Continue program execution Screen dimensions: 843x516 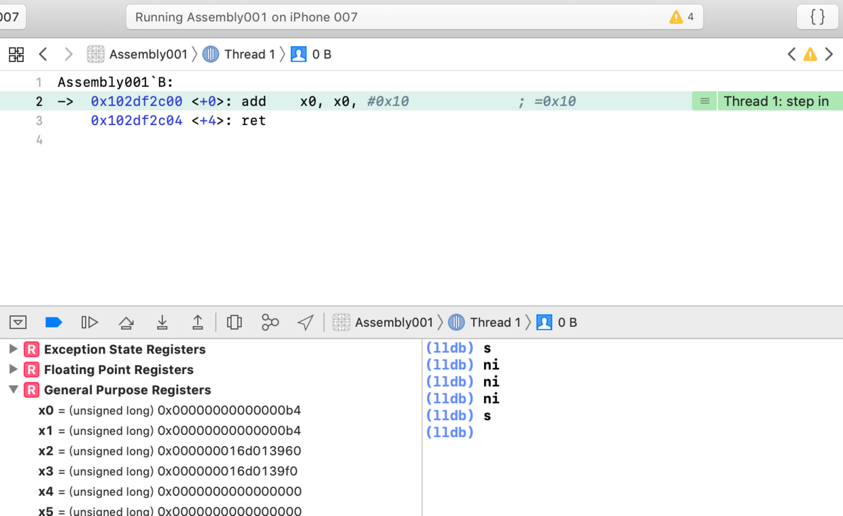(90, 322)
